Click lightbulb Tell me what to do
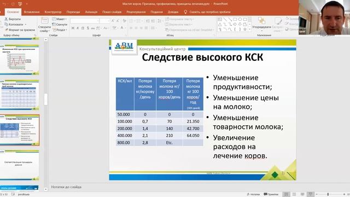This screenshot has width=350, height=197. click(x=185, y=12)
